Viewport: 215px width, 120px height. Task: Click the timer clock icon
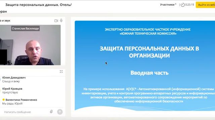(x=183, y=5)
